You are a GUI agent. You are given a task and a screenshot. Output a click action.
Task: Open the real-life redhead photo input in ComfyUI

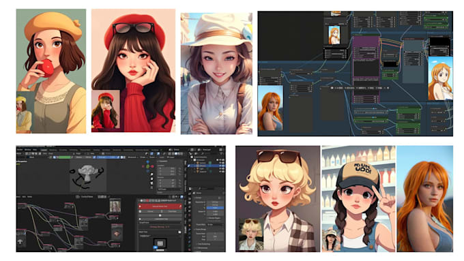click(x=270, y=108)
